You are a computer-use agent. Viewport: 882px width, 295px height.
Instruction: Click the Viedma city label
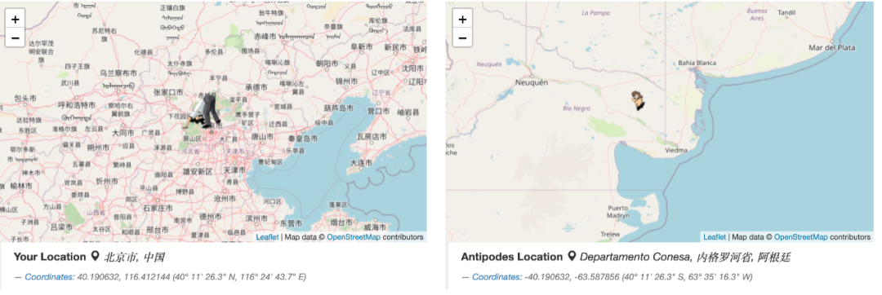coord(675,150)
